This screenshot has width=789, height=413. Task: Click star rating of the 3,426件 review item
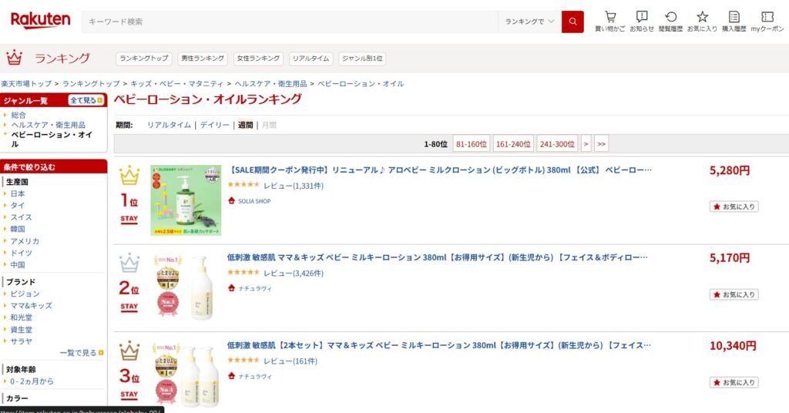tap(243, 273)
